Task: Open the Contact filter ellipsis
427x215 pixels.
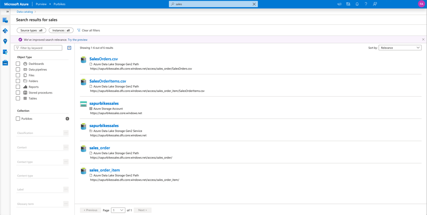Action: pos(66,147)
